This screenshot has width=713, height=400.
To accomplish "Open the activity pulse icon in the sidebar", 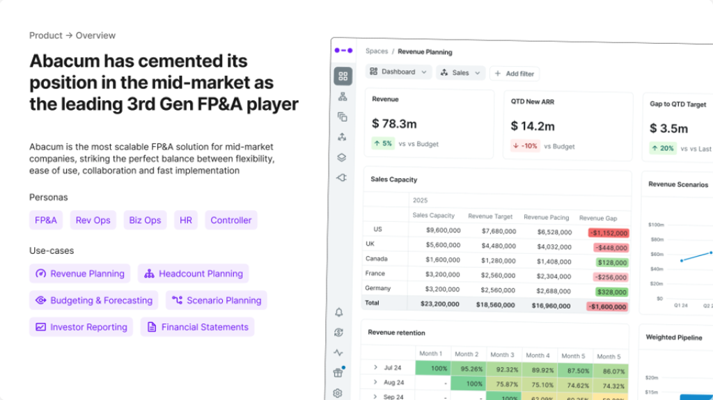I will coord(339,353).
